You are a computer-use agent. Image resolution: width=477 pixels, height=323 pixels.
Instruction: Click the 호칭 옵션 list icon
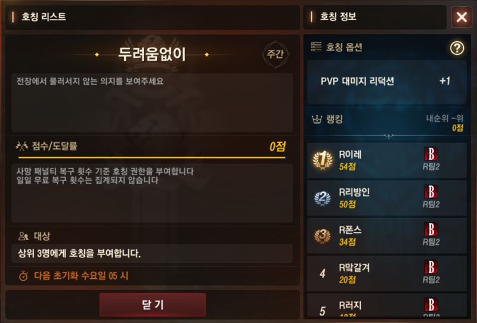click(316, 47)
